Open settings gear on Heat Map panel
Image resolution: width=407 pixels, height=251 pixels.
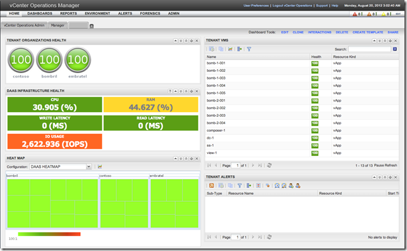(191, 158)
